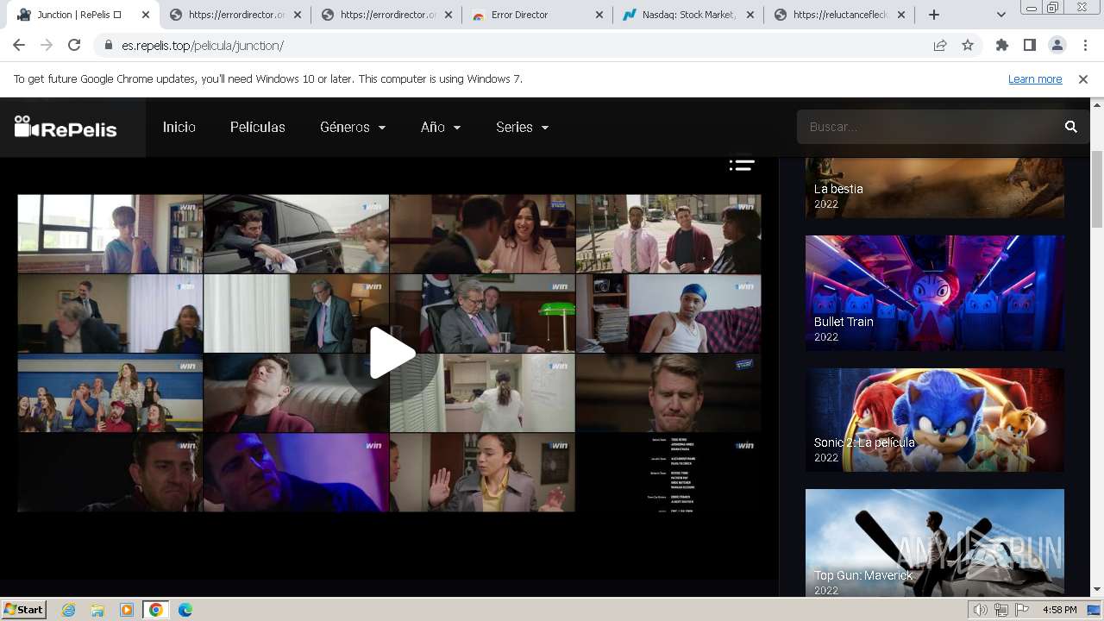The height and width of the screenshot is (621, 1104).
Task: View site information lock icon
Action: coord(108,46)
